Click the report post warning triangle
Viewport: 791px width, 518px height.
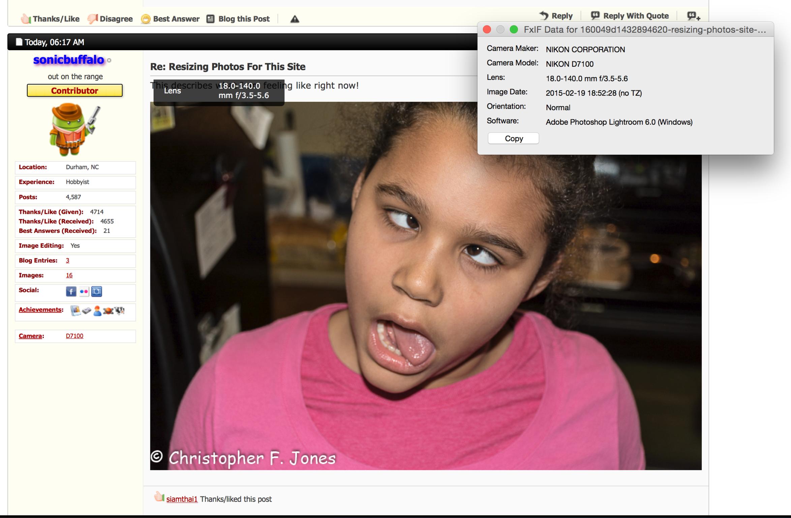pyautogui.click(x=295, y=19)
